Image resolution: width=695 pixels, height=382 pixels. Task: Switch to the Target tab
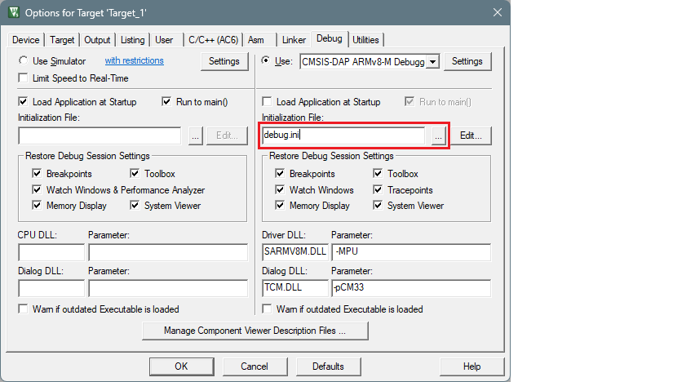click(62, 40)
